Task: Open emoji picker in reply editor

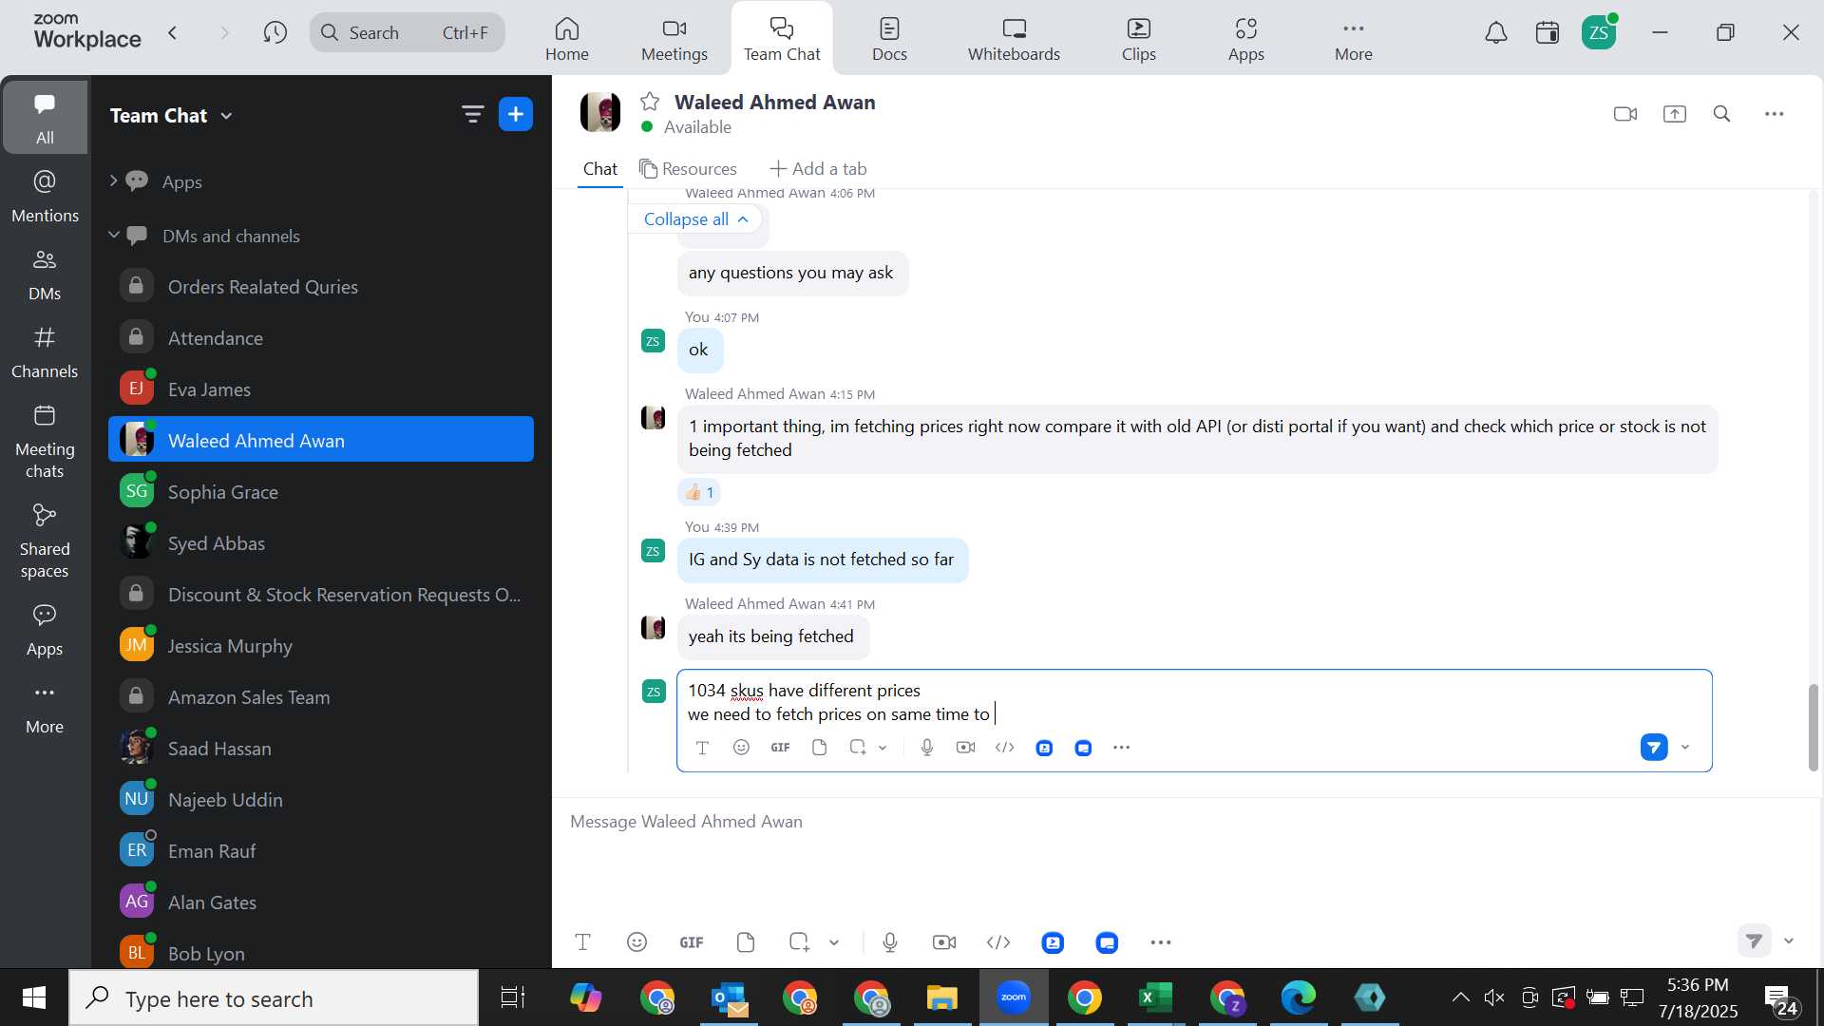Action: 742,748
